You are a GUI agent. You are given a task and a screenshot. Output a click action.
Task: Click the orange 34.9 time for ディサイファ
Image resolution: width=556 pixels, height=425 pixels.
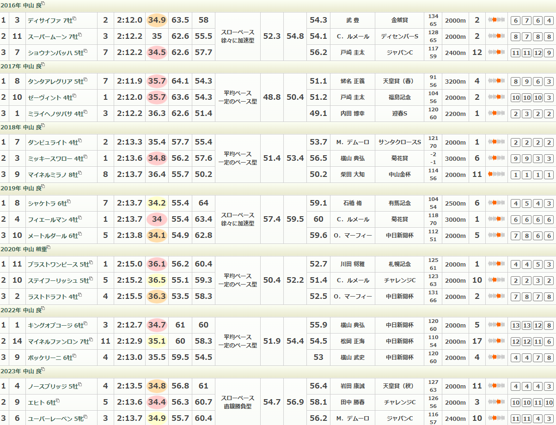click(157, 20)
